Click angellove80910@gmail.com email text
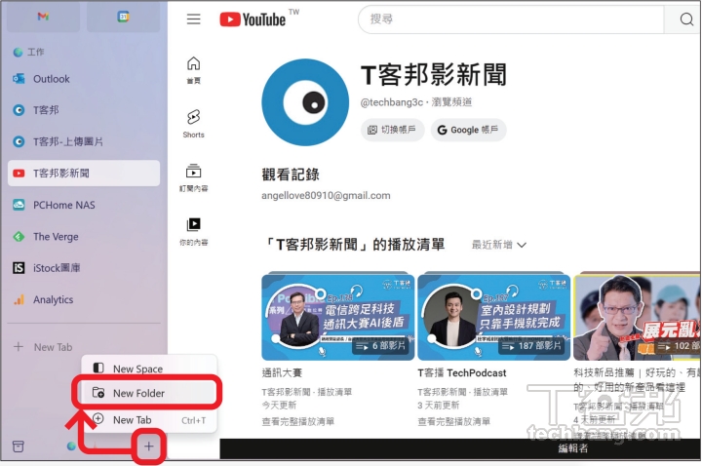 [x=326, y=196]
